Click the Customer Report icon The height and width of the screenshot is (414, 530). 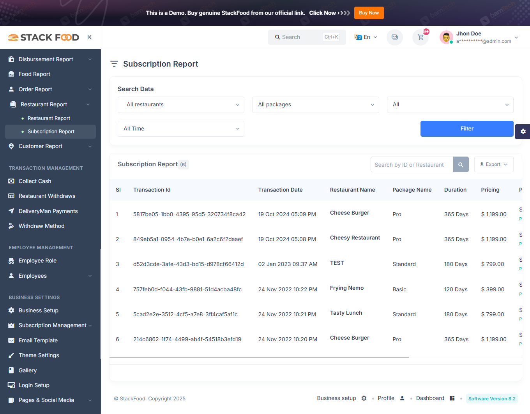[11, 146]
